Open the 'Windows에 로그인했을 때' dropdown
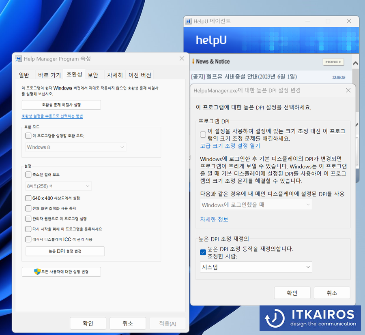Image resolution: width=365 pixels, height=335 pixels. (256, 205)
